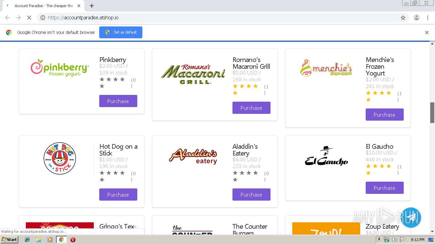The image size is (435, 244).
Task: Stop loading the page
Action: point(29,18)
